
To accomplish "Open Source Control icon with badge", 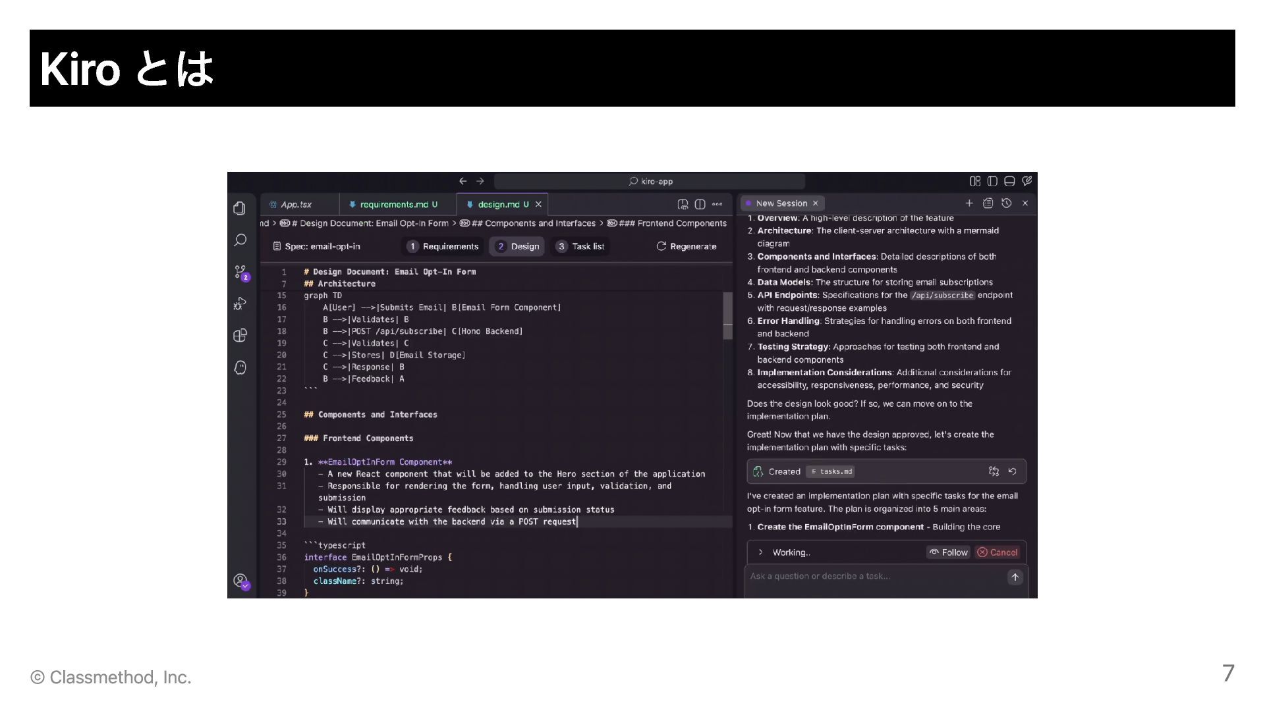I will pyautogui.click(x=240, y=272).
